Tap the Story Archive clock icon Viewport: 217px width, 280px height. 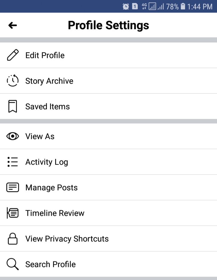13,81
